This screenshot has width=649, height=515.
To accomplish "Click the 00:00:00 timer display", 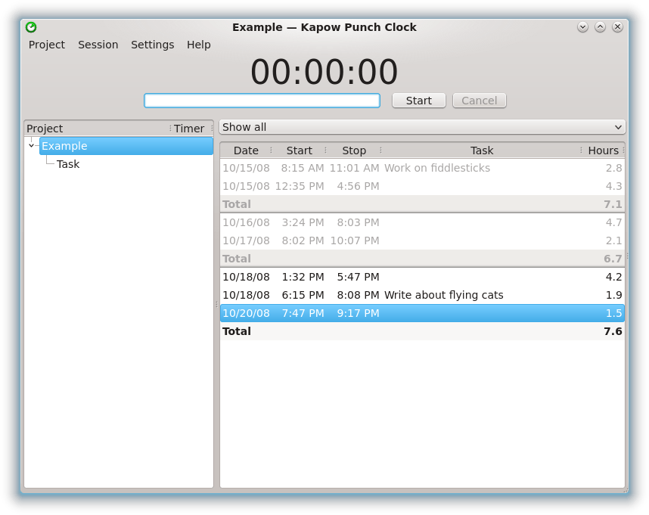I will [324, 72].
